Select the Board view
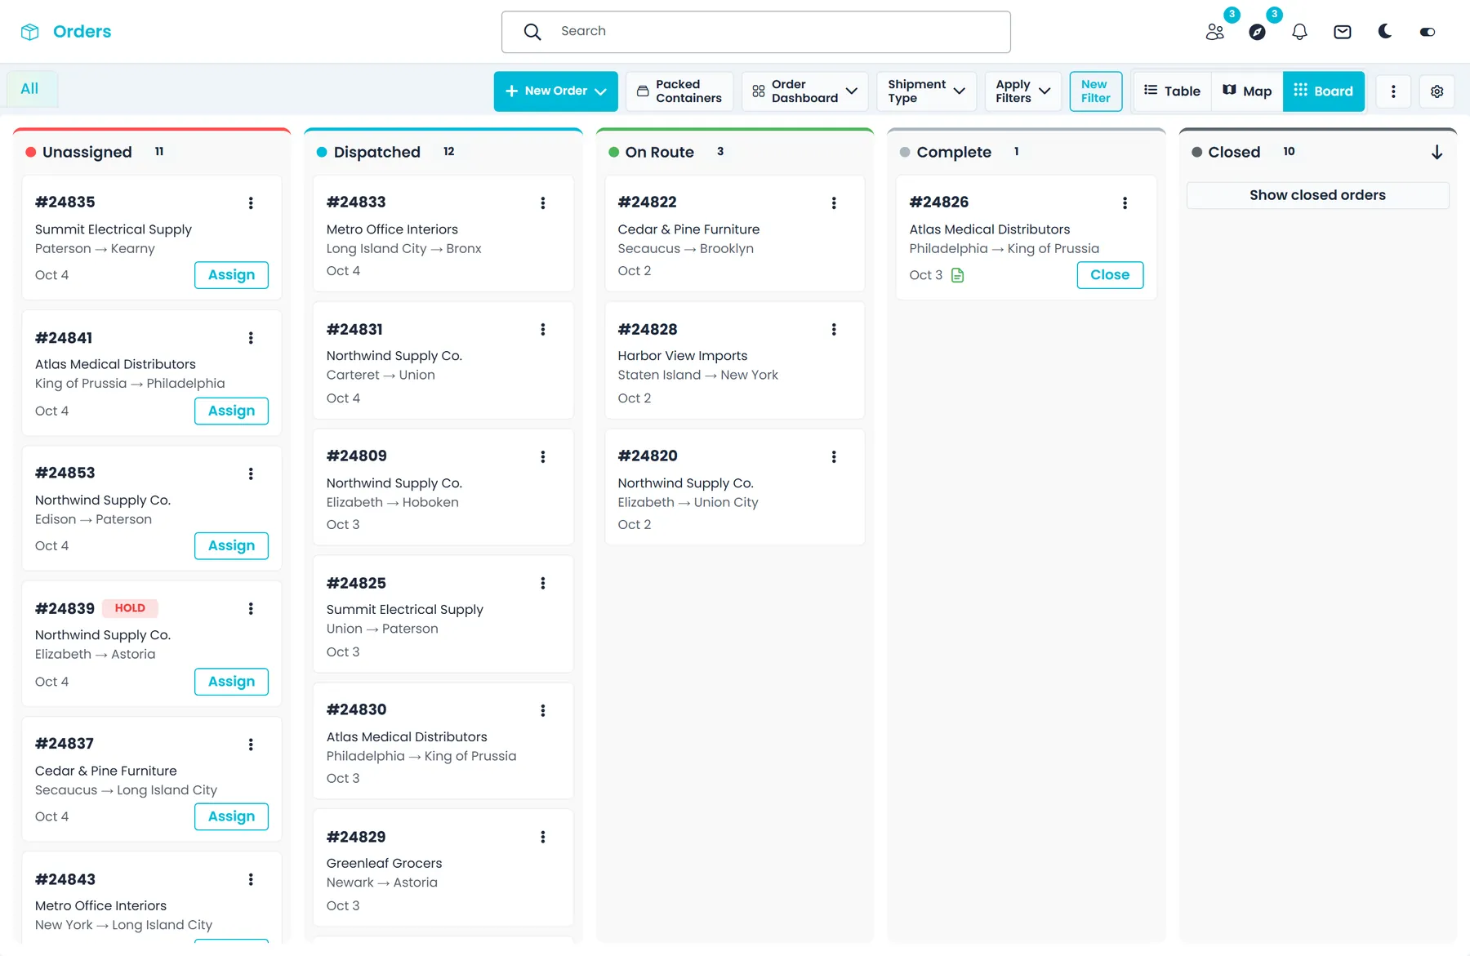This screenshot has width=1470, height=956. [x=1324, y=91]
